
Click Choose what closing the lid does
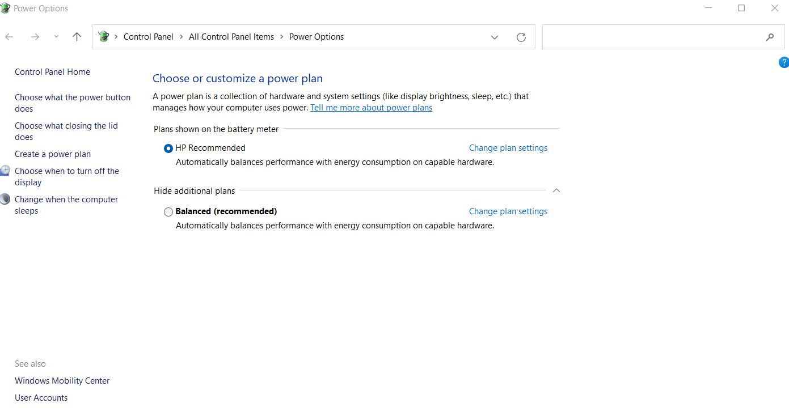[66, 131]
